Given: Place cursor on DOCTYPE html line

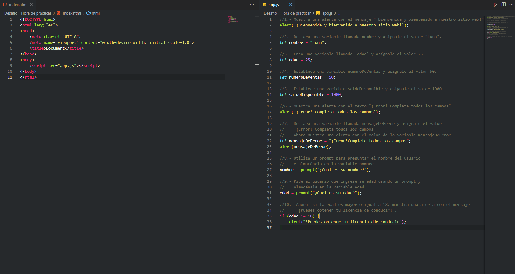Looking at the screenshot, I should click(x=38, y=19).
